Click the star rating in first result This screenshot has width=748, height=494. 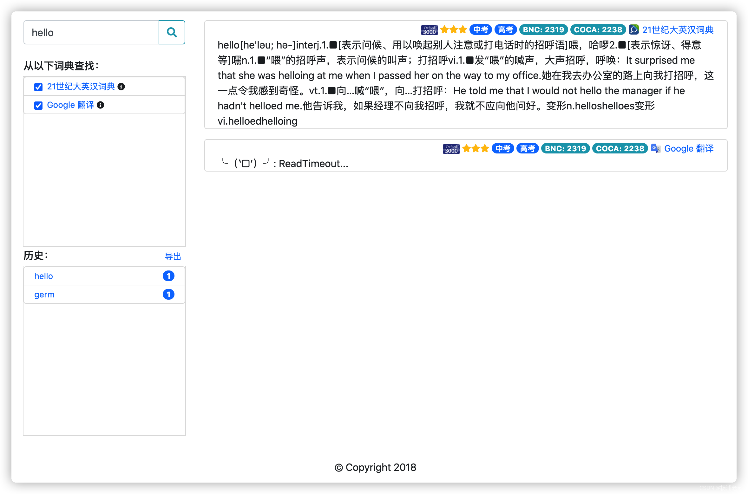click(453, 30)
